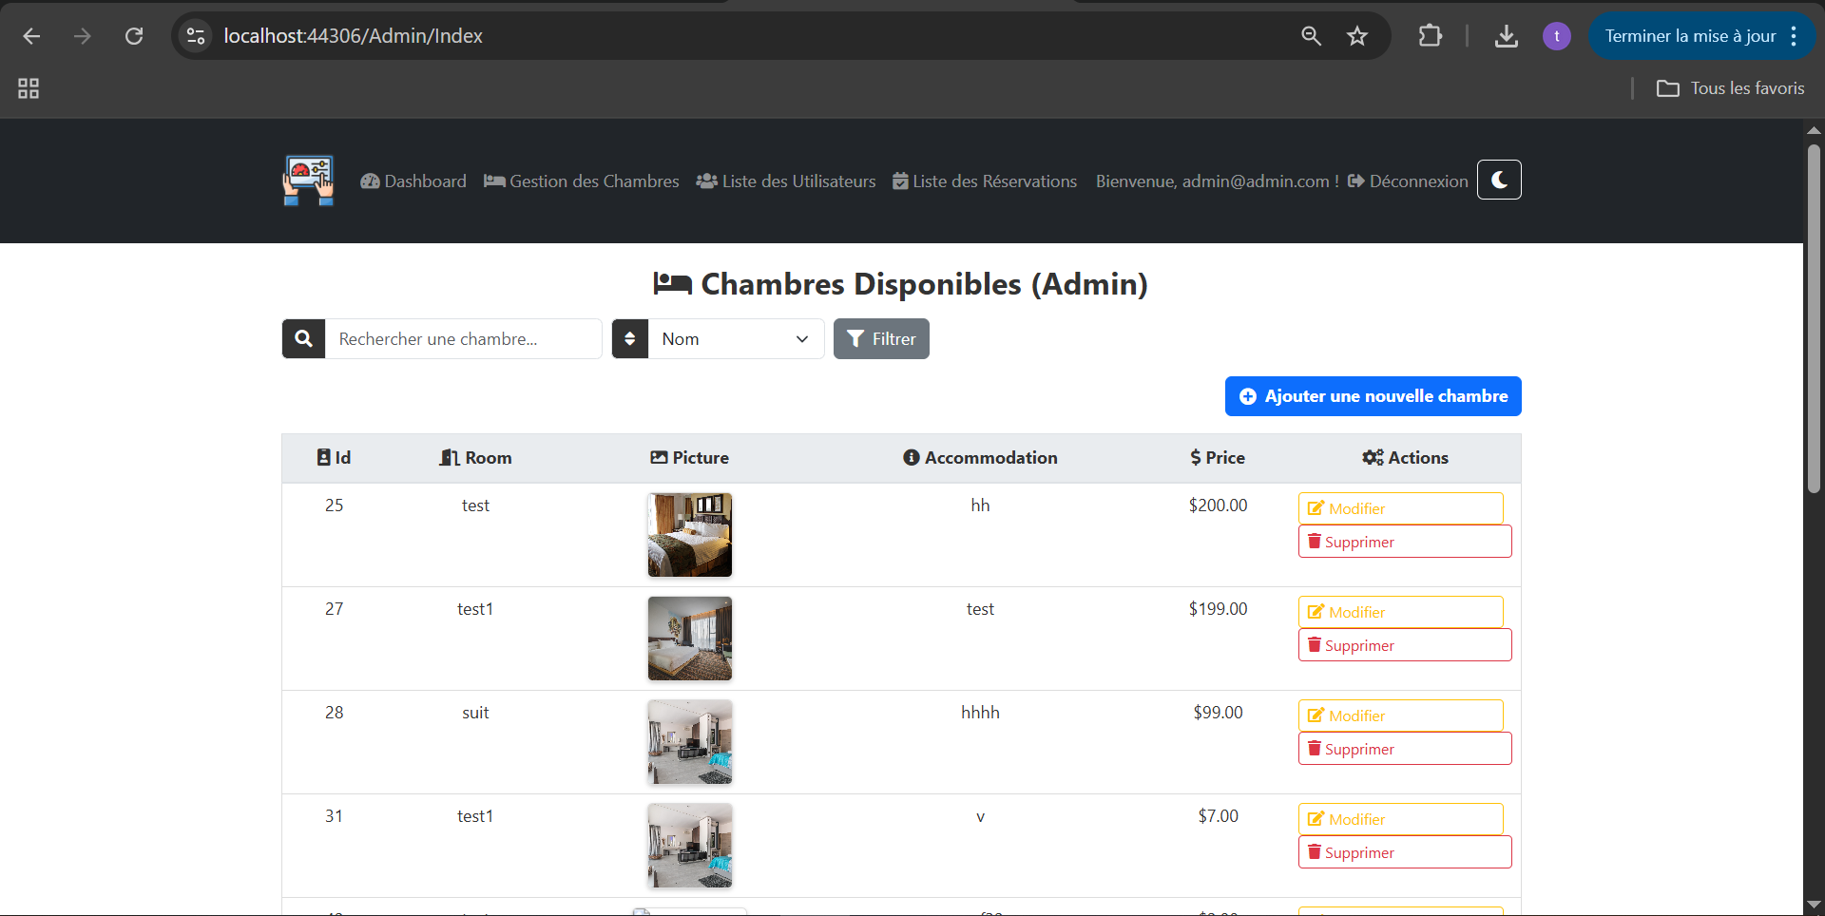
Task: Click the address bar URL
Action: [353, 36]
